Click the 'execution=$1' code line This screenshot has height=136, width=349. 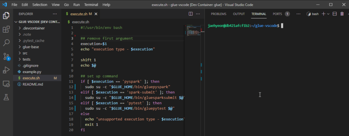[93, 44]
